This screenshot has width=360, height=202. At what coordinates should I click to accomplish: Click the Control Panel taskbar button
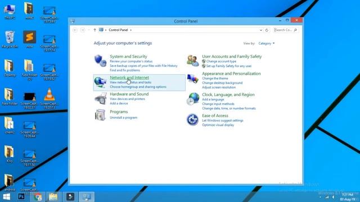(x=87, y=197)
